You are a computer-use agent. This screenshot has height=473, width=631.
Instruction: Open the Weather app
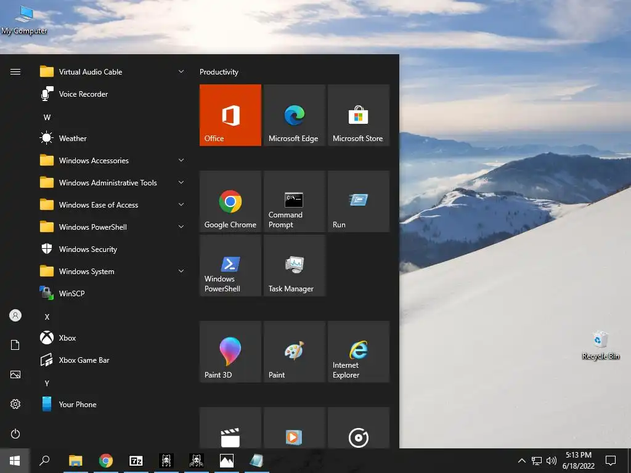[113, 139]
